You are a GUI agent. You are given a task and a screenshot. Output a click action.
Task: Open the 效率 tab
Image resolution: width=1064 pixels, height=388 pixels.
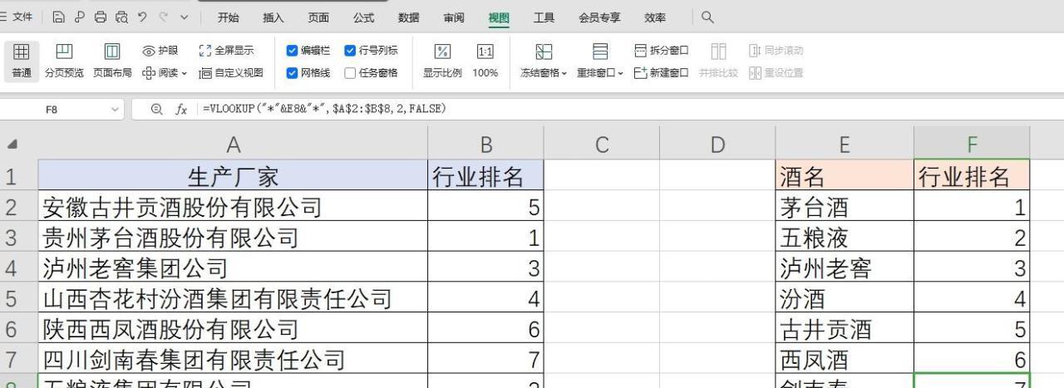click(655, 17)
